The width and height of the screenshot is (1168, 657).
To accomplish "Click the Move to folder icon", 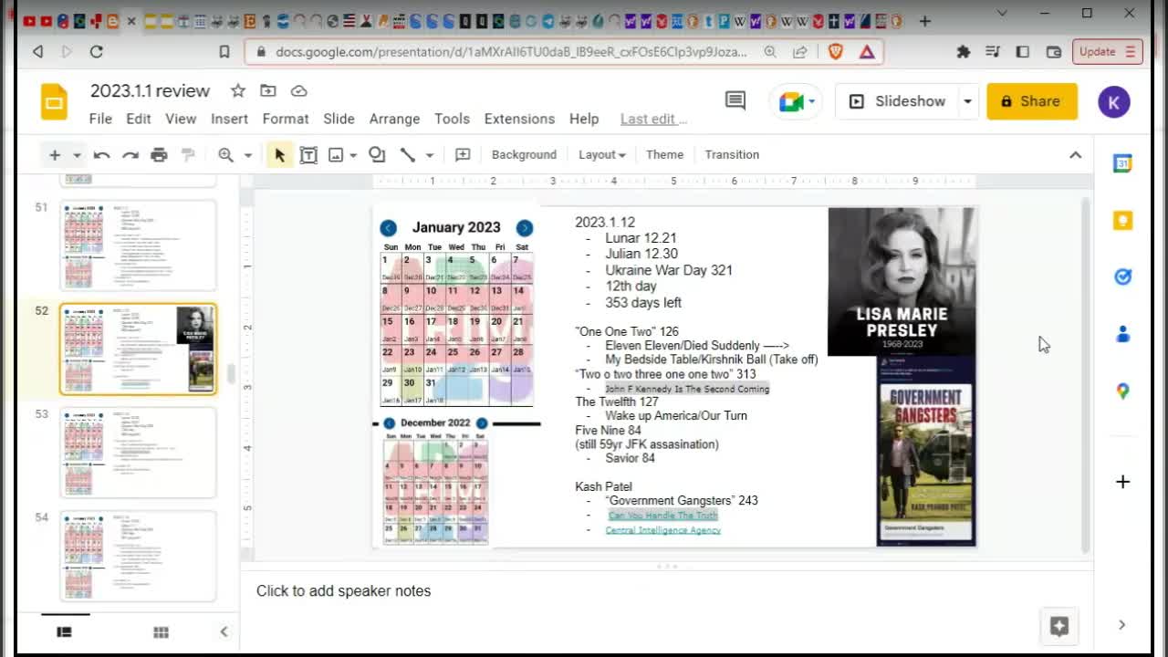I will [x=268, y=90].
